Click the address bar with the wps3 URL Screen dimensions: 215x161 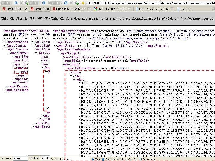point(150,3)
